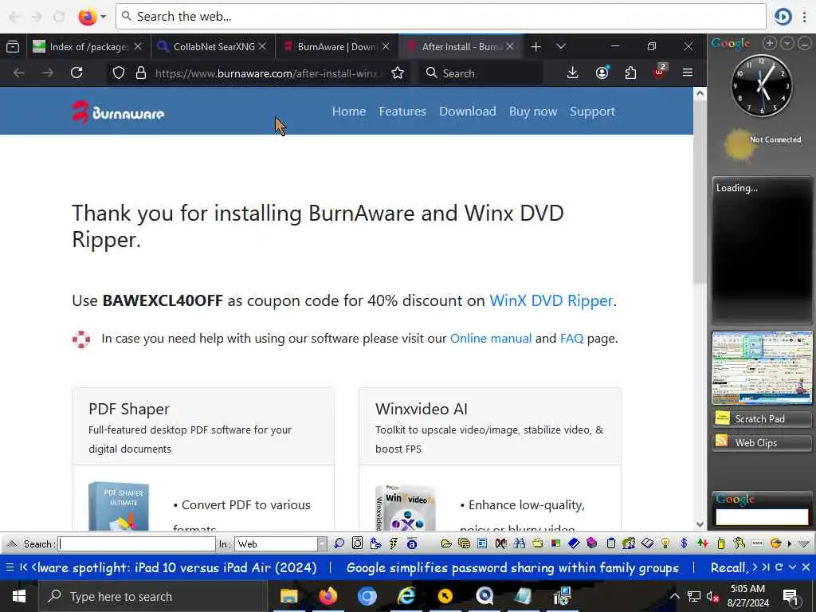Show hidden system tray icons
Screen dimensions: 816x612
pyautogui.click(x=674, y=597)
